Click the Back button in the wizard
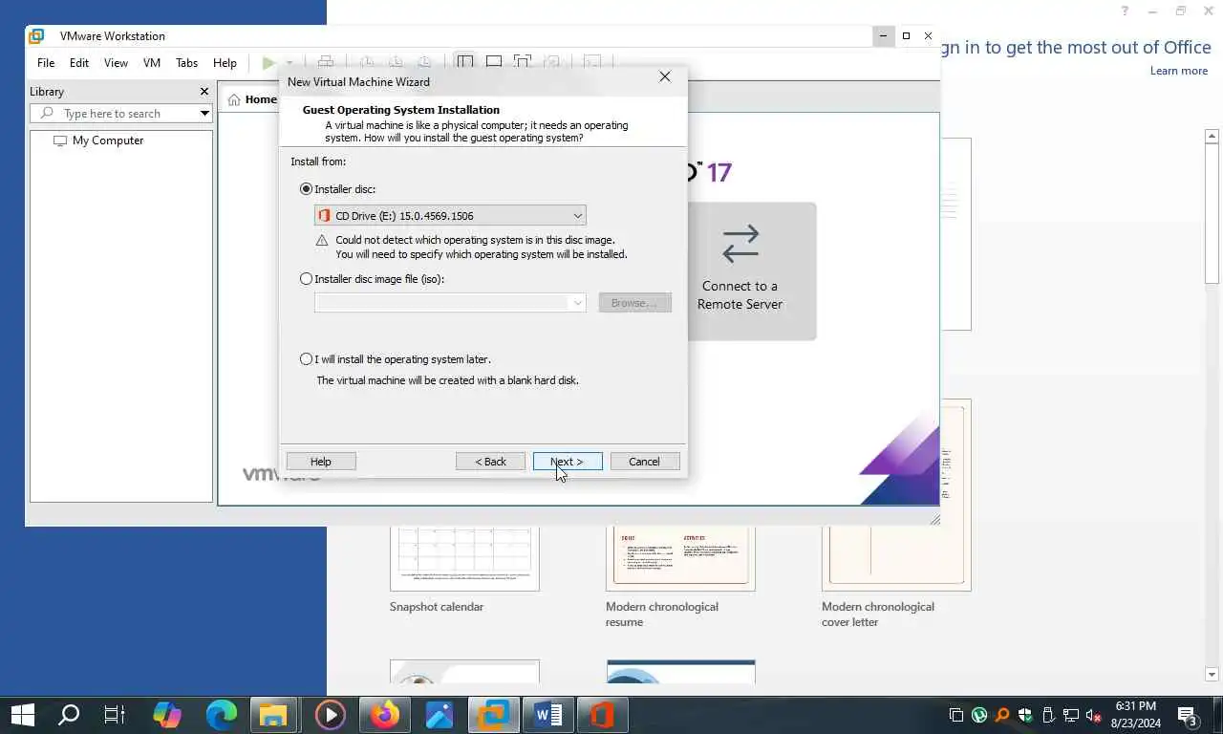 490,462
